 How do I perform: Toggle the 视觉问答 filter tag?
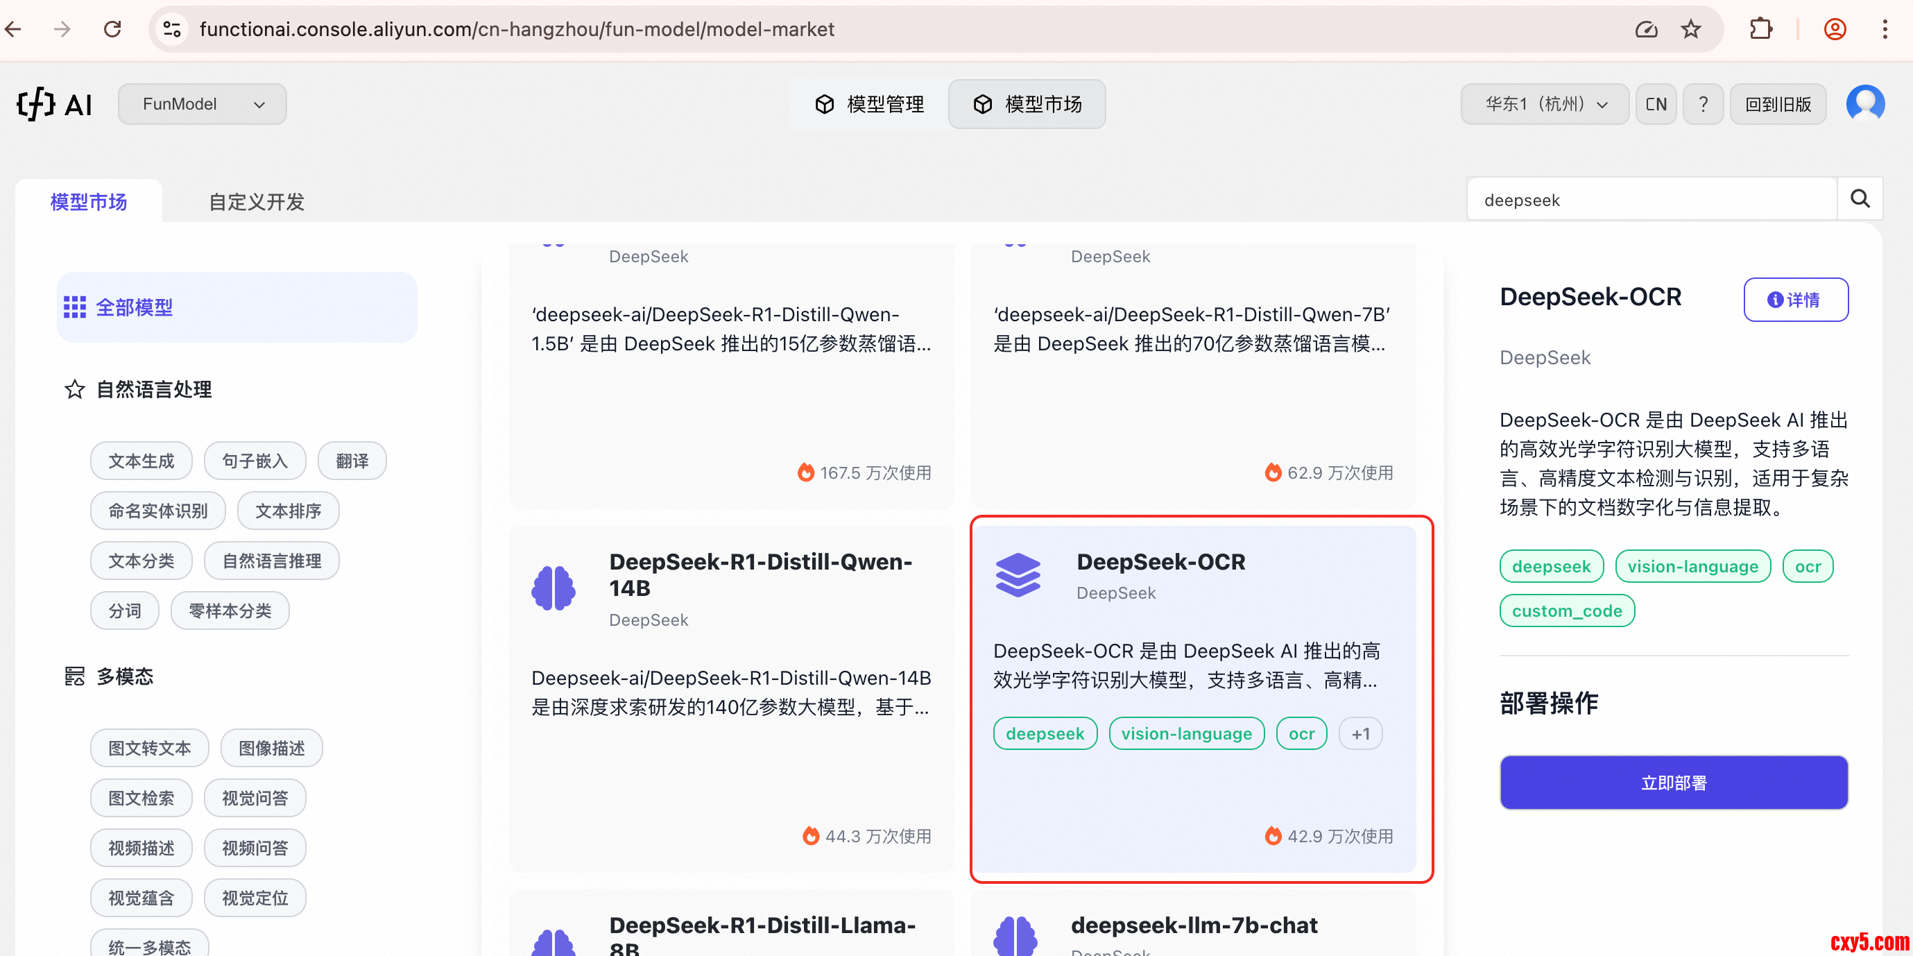[255, 798]
